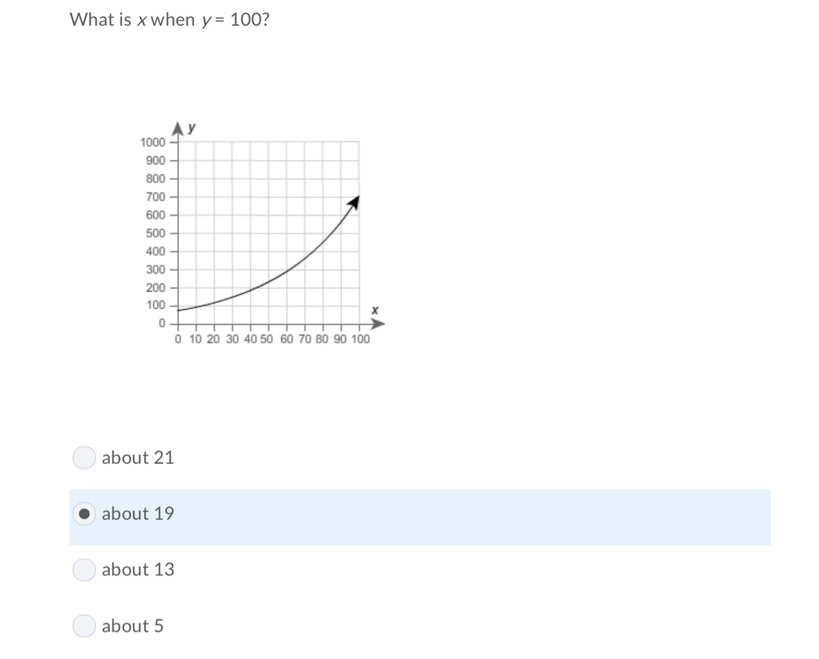Select the "about 21" radio button
The width and height of the screenshot is (819, 659).
(84, 458)
